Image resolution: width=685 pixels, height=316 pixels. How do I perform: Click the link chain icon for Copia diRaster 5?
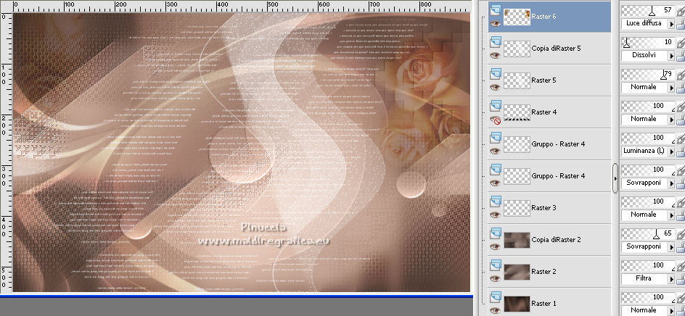tap(681, 42)
